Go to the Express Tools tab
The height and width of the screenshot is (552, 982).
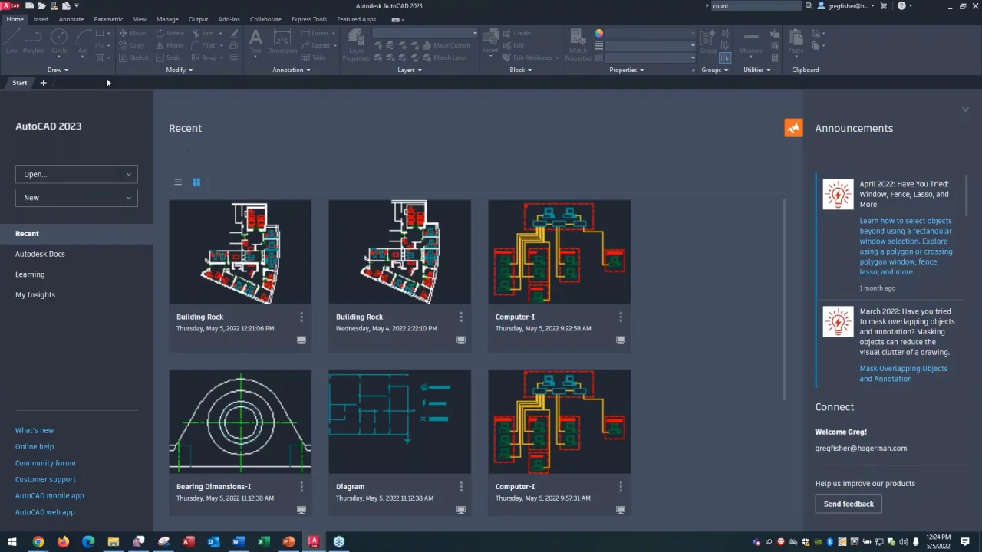[308, 19]
